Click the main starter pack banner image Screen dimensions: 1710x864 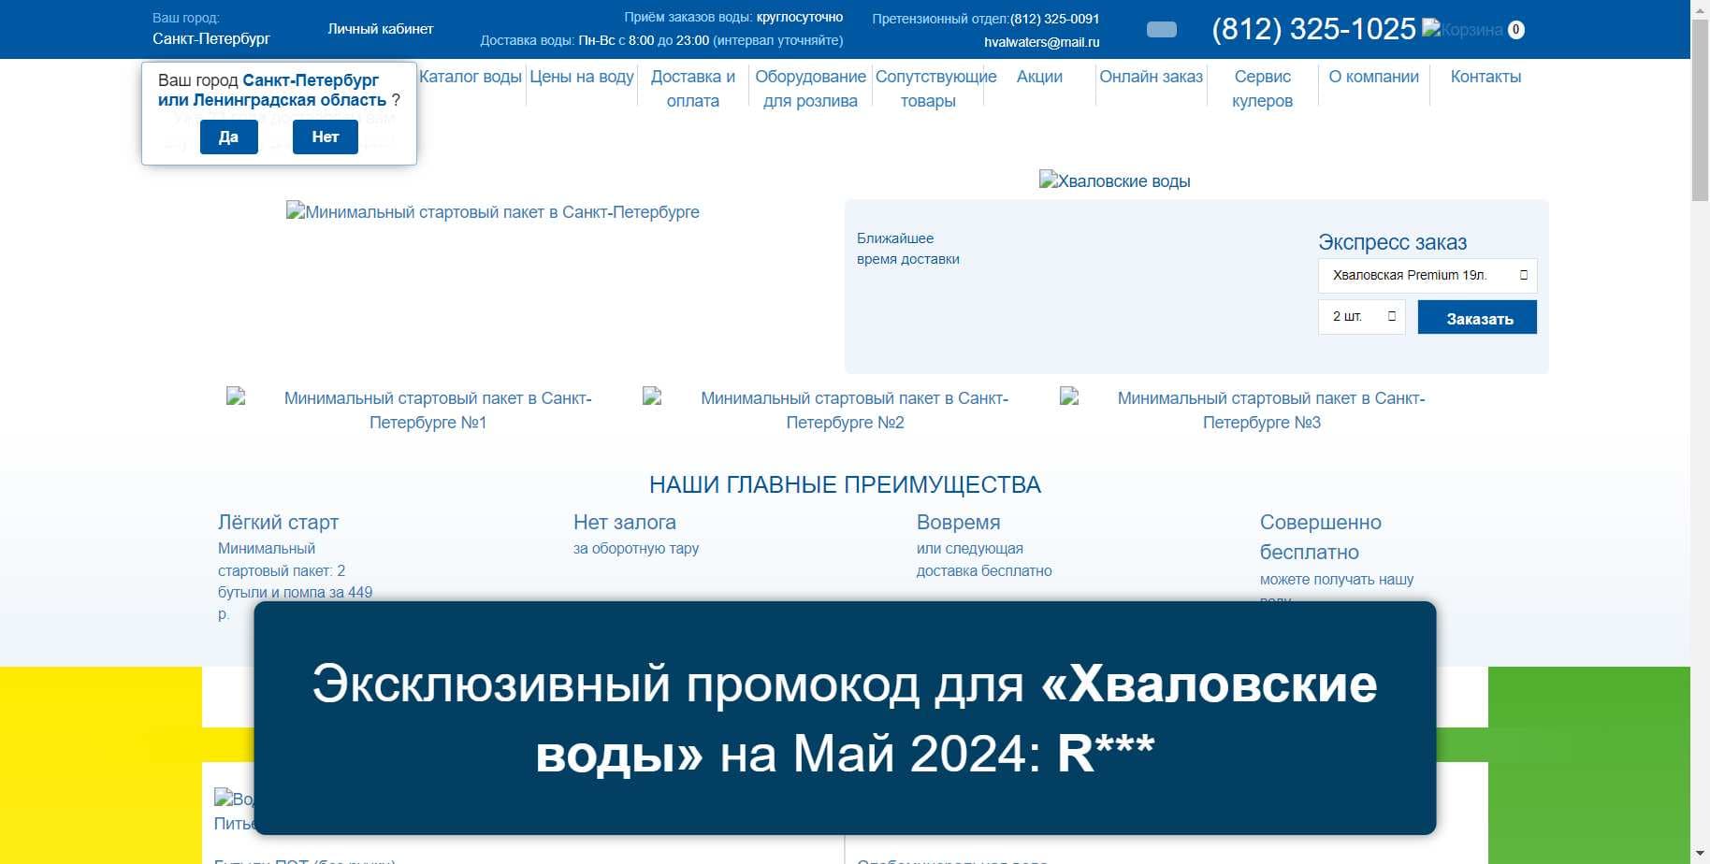tap(493, 212)
